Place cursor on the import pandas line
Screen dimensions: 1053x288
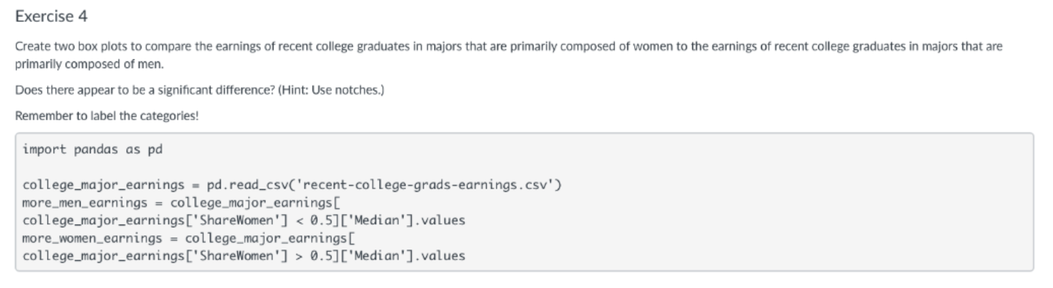[x=93, y=149]
